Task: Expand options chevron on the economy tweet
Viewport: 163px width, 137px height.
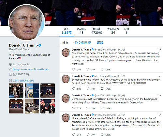Action: (160, 50)
